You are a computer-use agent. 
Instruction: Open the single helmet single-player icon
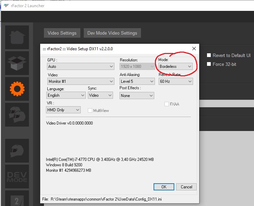coord(17,151)
